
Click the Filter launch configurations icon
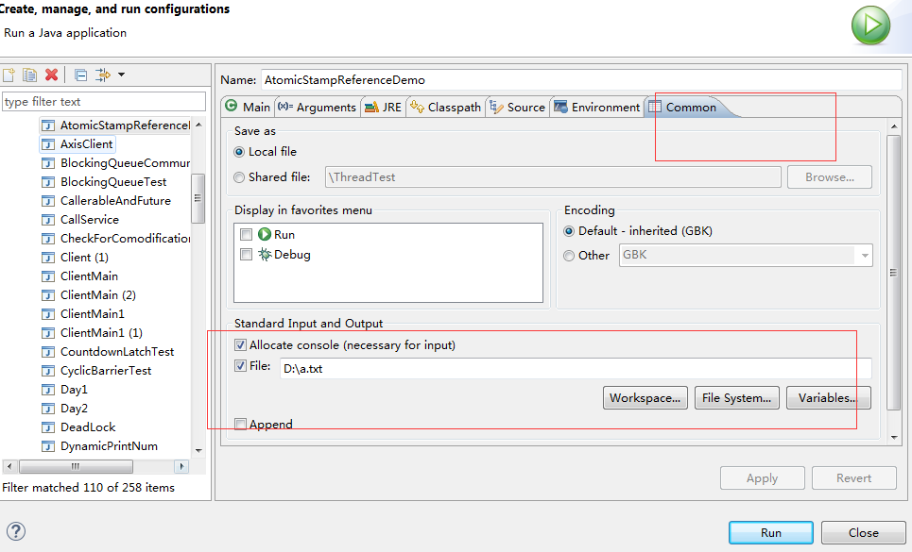point(103,75)
